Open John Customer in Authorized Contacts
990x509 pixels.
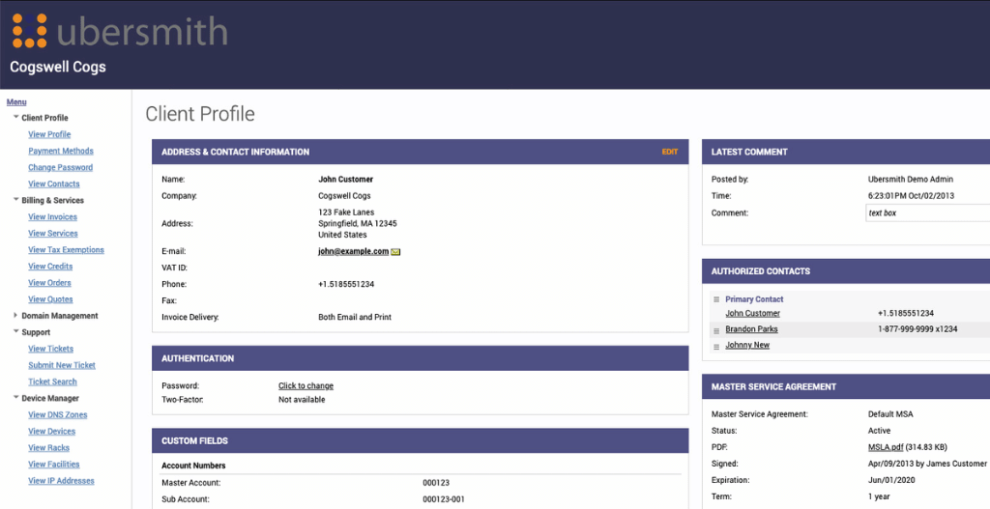click(x=752, y=314)
